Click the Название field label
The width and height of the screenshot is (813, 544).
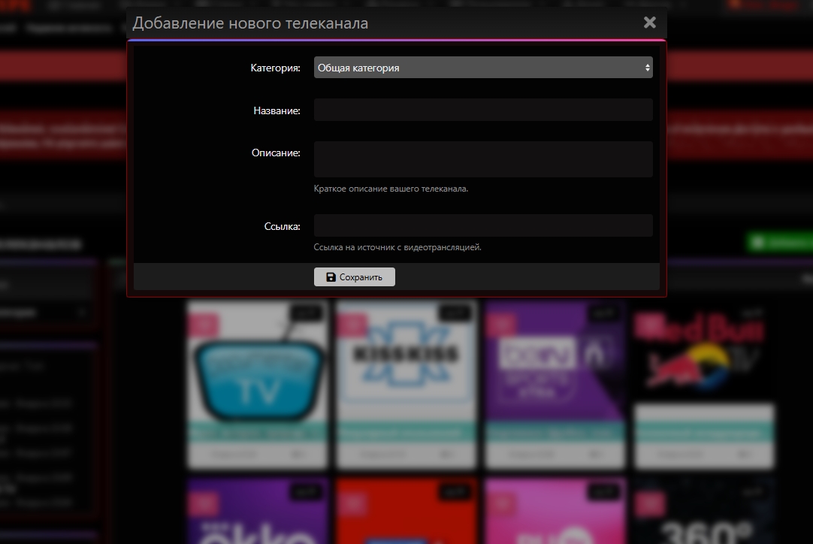click(277, 111)
